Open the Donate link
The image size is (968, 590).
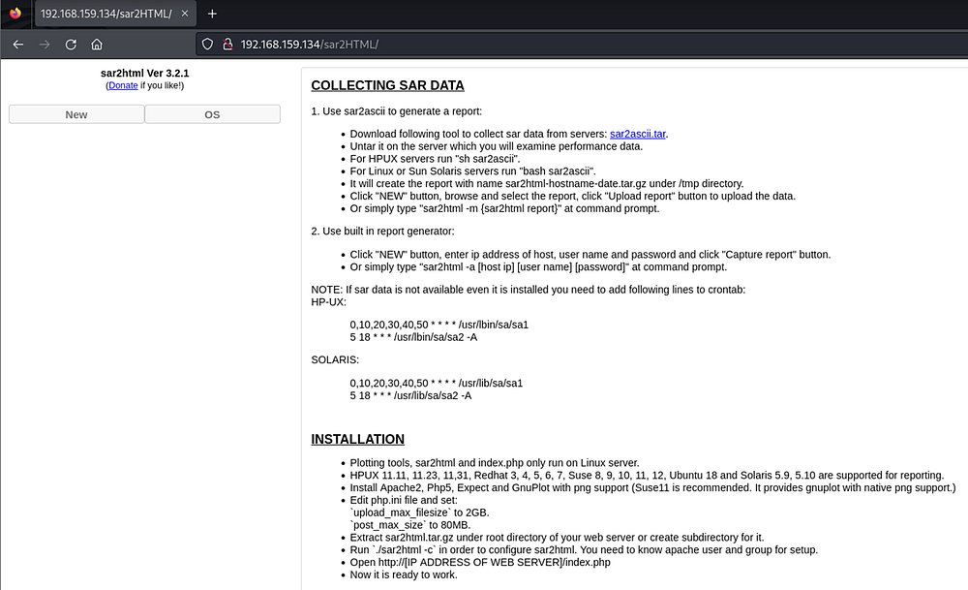(x=123, y=85)
